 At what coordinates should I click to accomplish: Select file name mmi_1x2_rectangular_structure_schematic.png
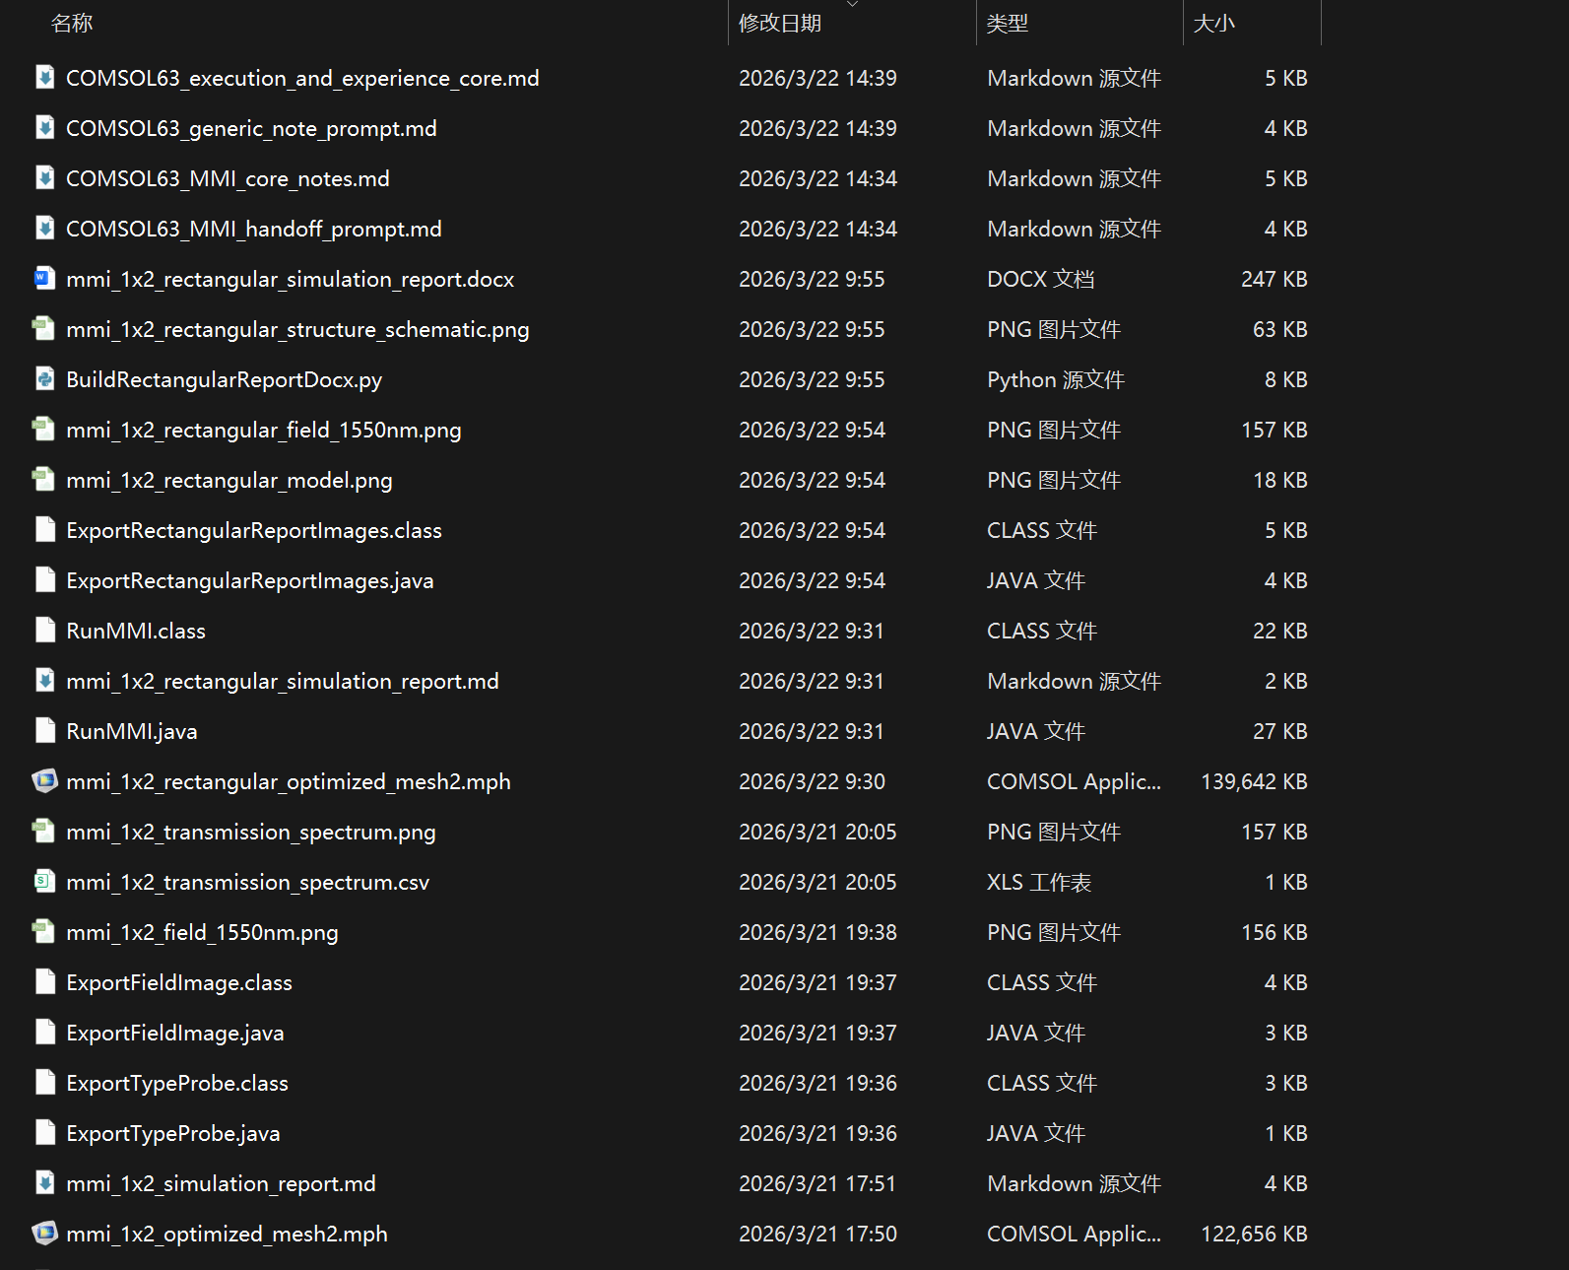tap(297, 329)
